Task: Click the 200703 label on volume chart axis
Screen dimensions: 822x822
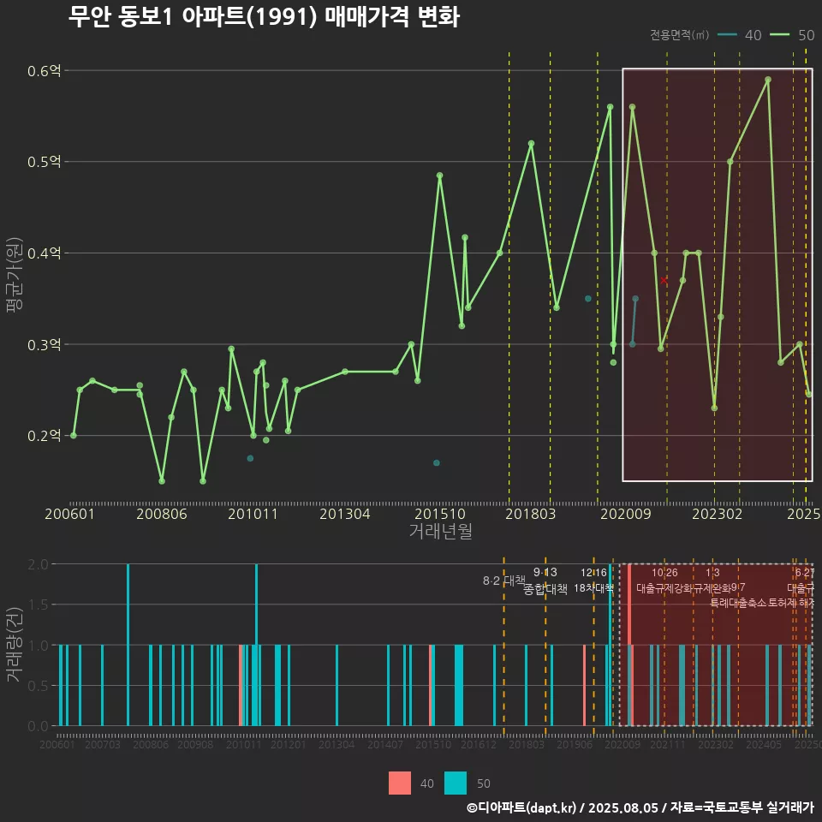Action: pos(103,744)
